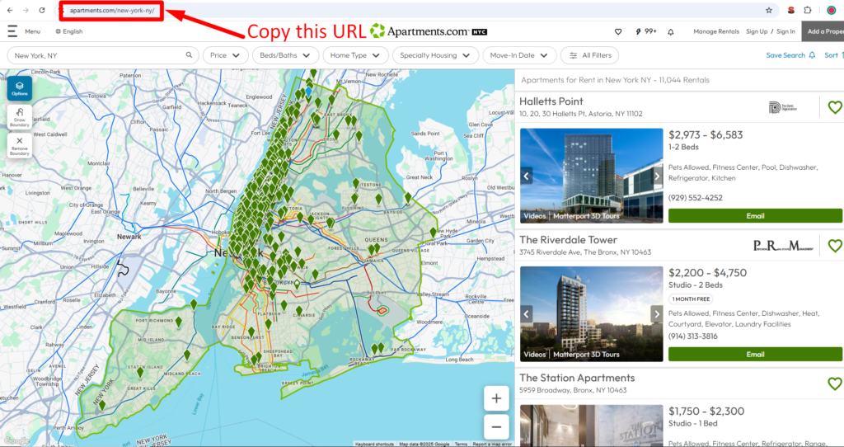Open the Beds/Baths filter dropdown

(285, 55)
